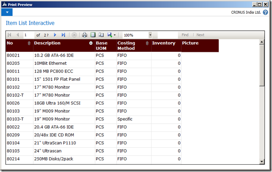This screenshot has height=172, width=272.
Task: Select 18GB Ultra 160/M SCSI description
Action: pyautogui.click(x=57, y=103)
